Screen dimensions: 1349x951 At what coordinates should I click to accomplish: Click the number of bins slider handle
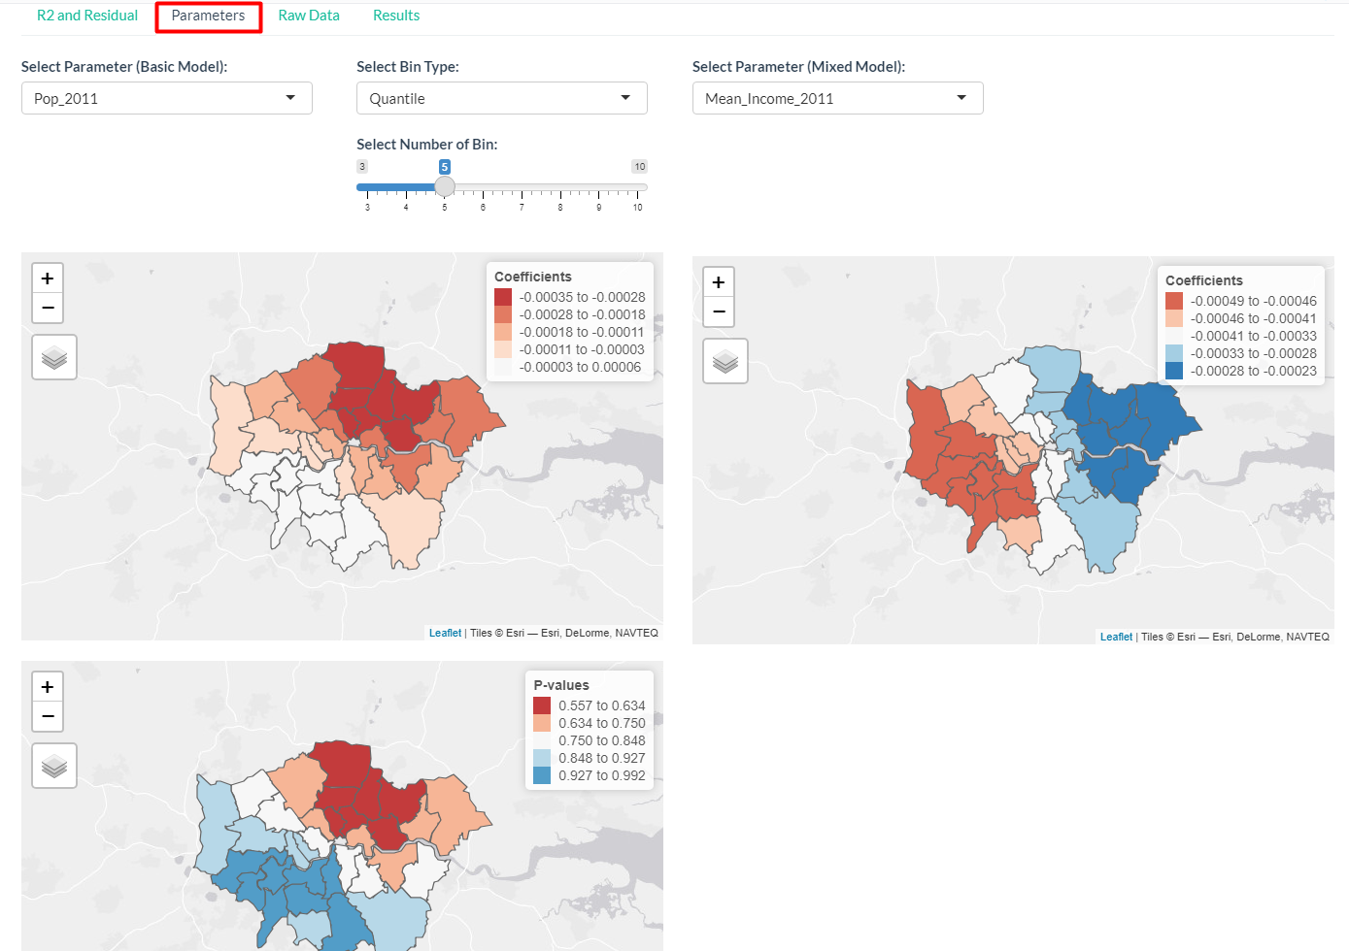coord(445,186)
